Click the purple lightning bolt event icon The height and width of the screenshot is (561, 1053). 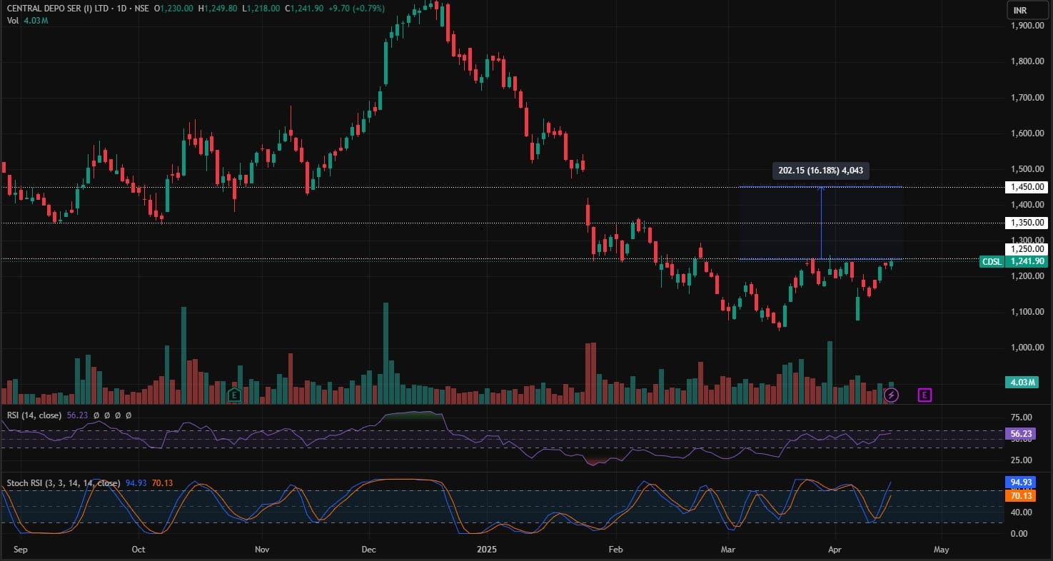(x=891, y=395)
